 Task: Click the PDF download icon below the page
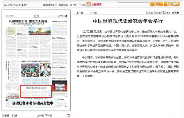[69, 116]
